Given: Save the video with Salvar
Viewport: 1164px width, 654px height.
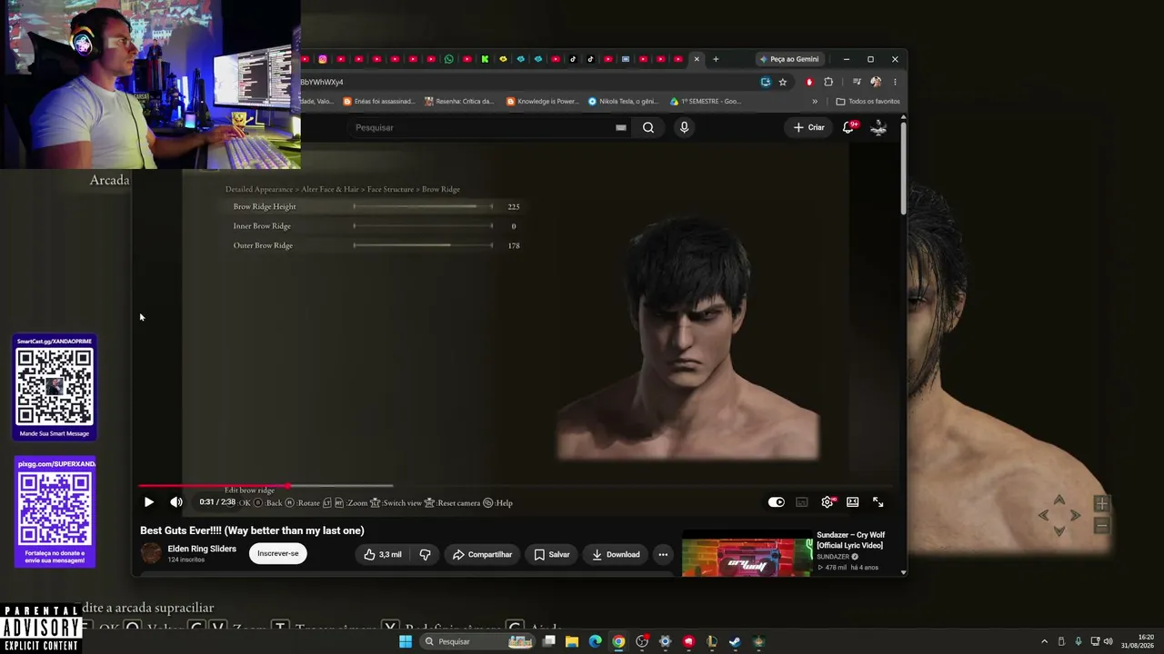Looking at the screenshot, I should tap(551, 554).
